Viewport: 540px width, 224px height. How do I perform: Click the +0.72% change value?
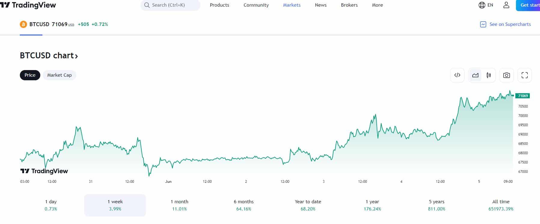(x=100, y=24)
